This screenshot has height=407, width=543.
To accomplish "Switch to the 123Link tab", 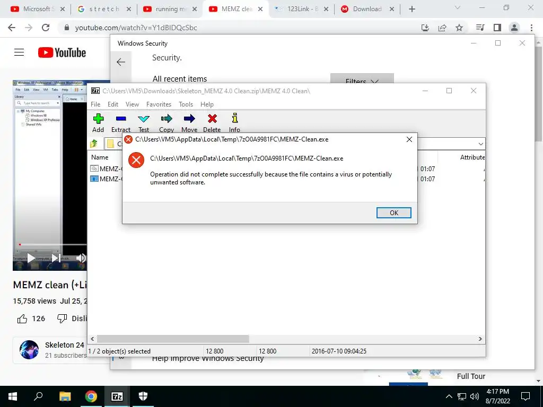I will pyautogui.click(x=302, y=9).
